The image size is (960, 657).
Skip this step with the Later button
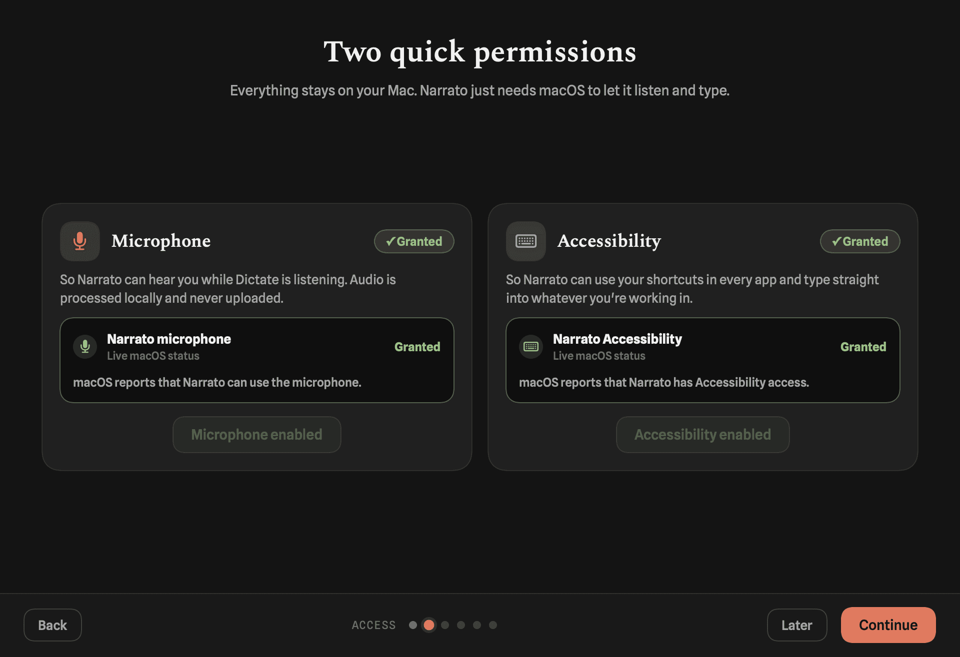click(x=797, y=625)
